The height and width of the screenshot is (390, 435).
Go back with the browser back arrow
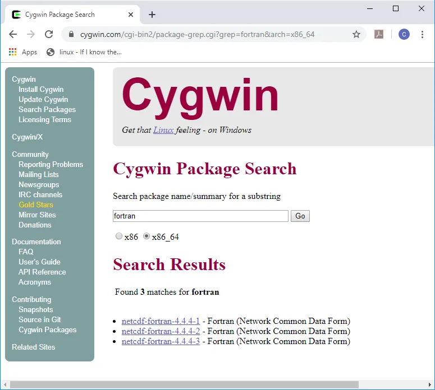tap(13, 34)
